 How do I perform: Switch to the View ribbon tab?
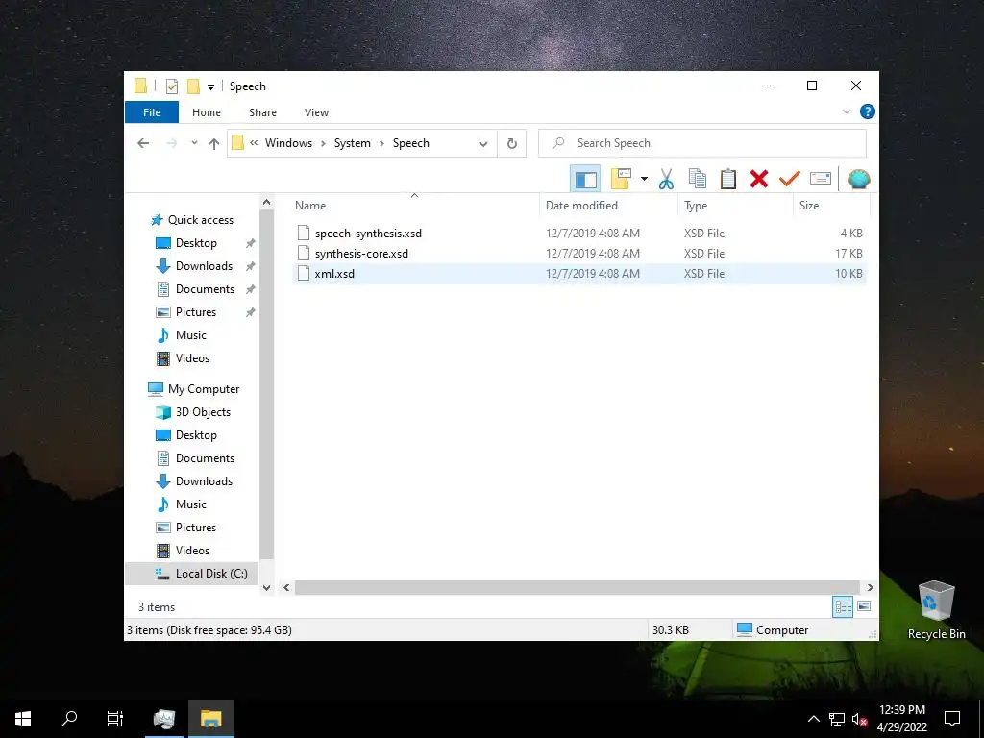[316, 112]
